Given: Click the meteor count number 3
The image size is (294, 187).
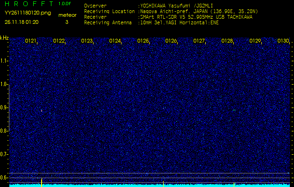Looking at the screenshot, I should point(66,22).
